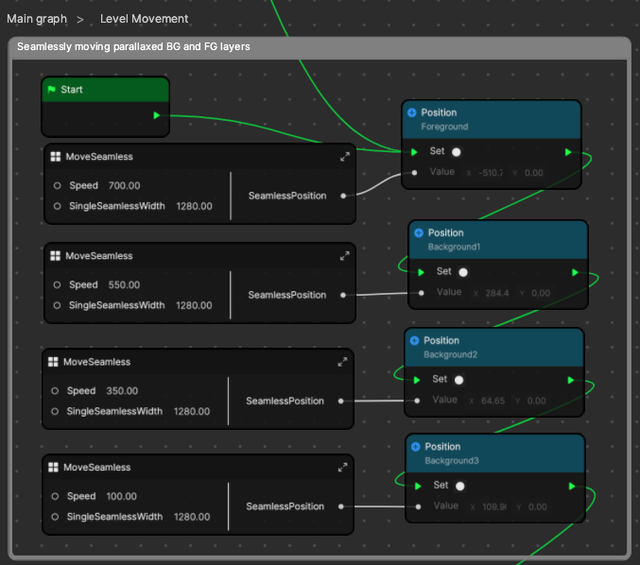
Task: Click the Start node's green output arrow
Action: pyautogui.click(x=156, y=115)
